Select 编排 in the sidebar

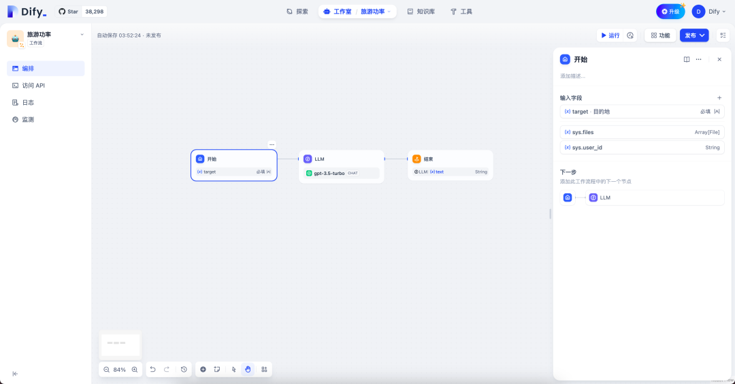pos(46,69)
